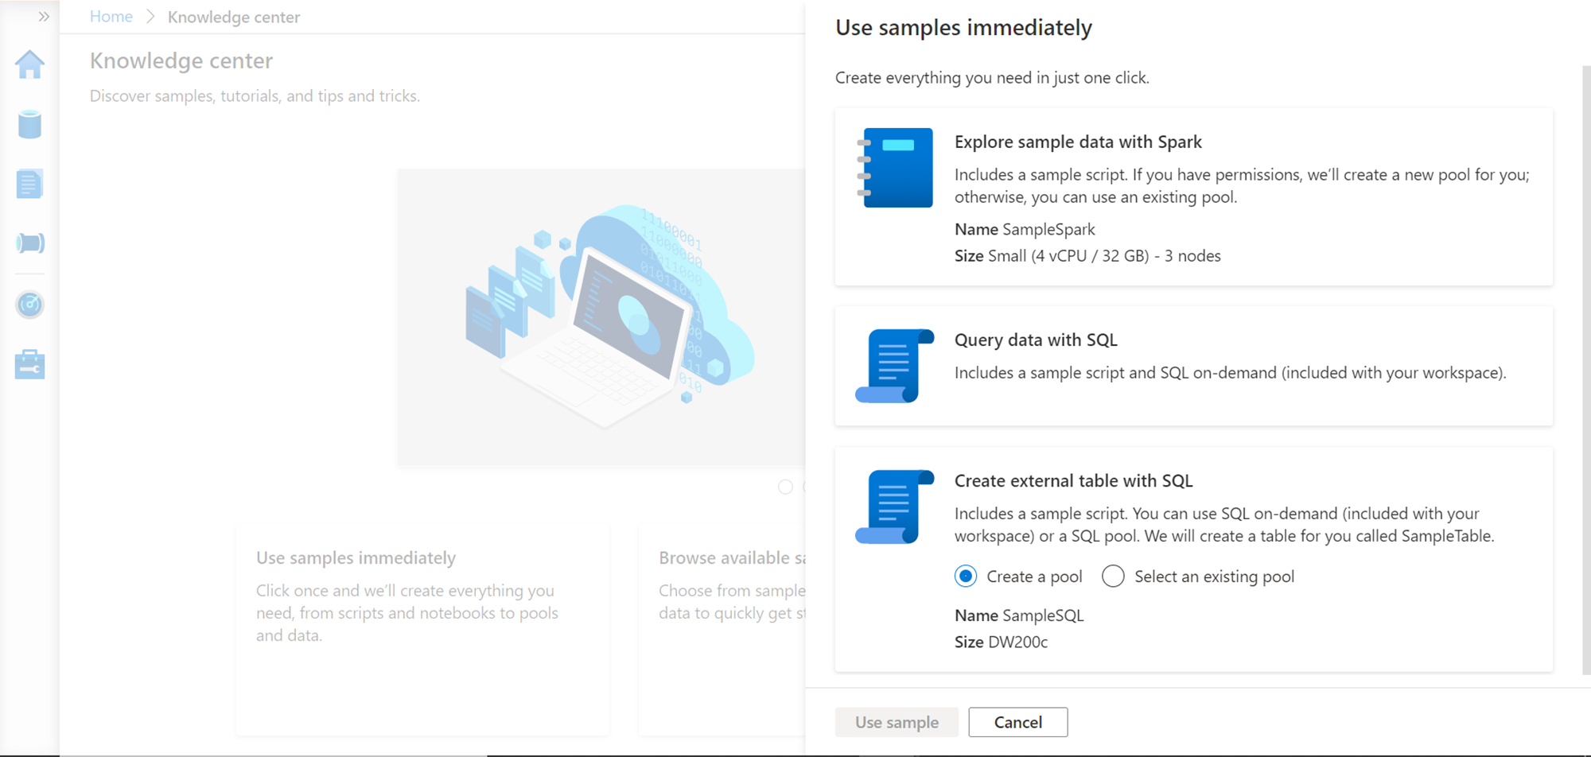Open the Home hub icon in sidebar
1591x757 pixels.
pos(29,65)
